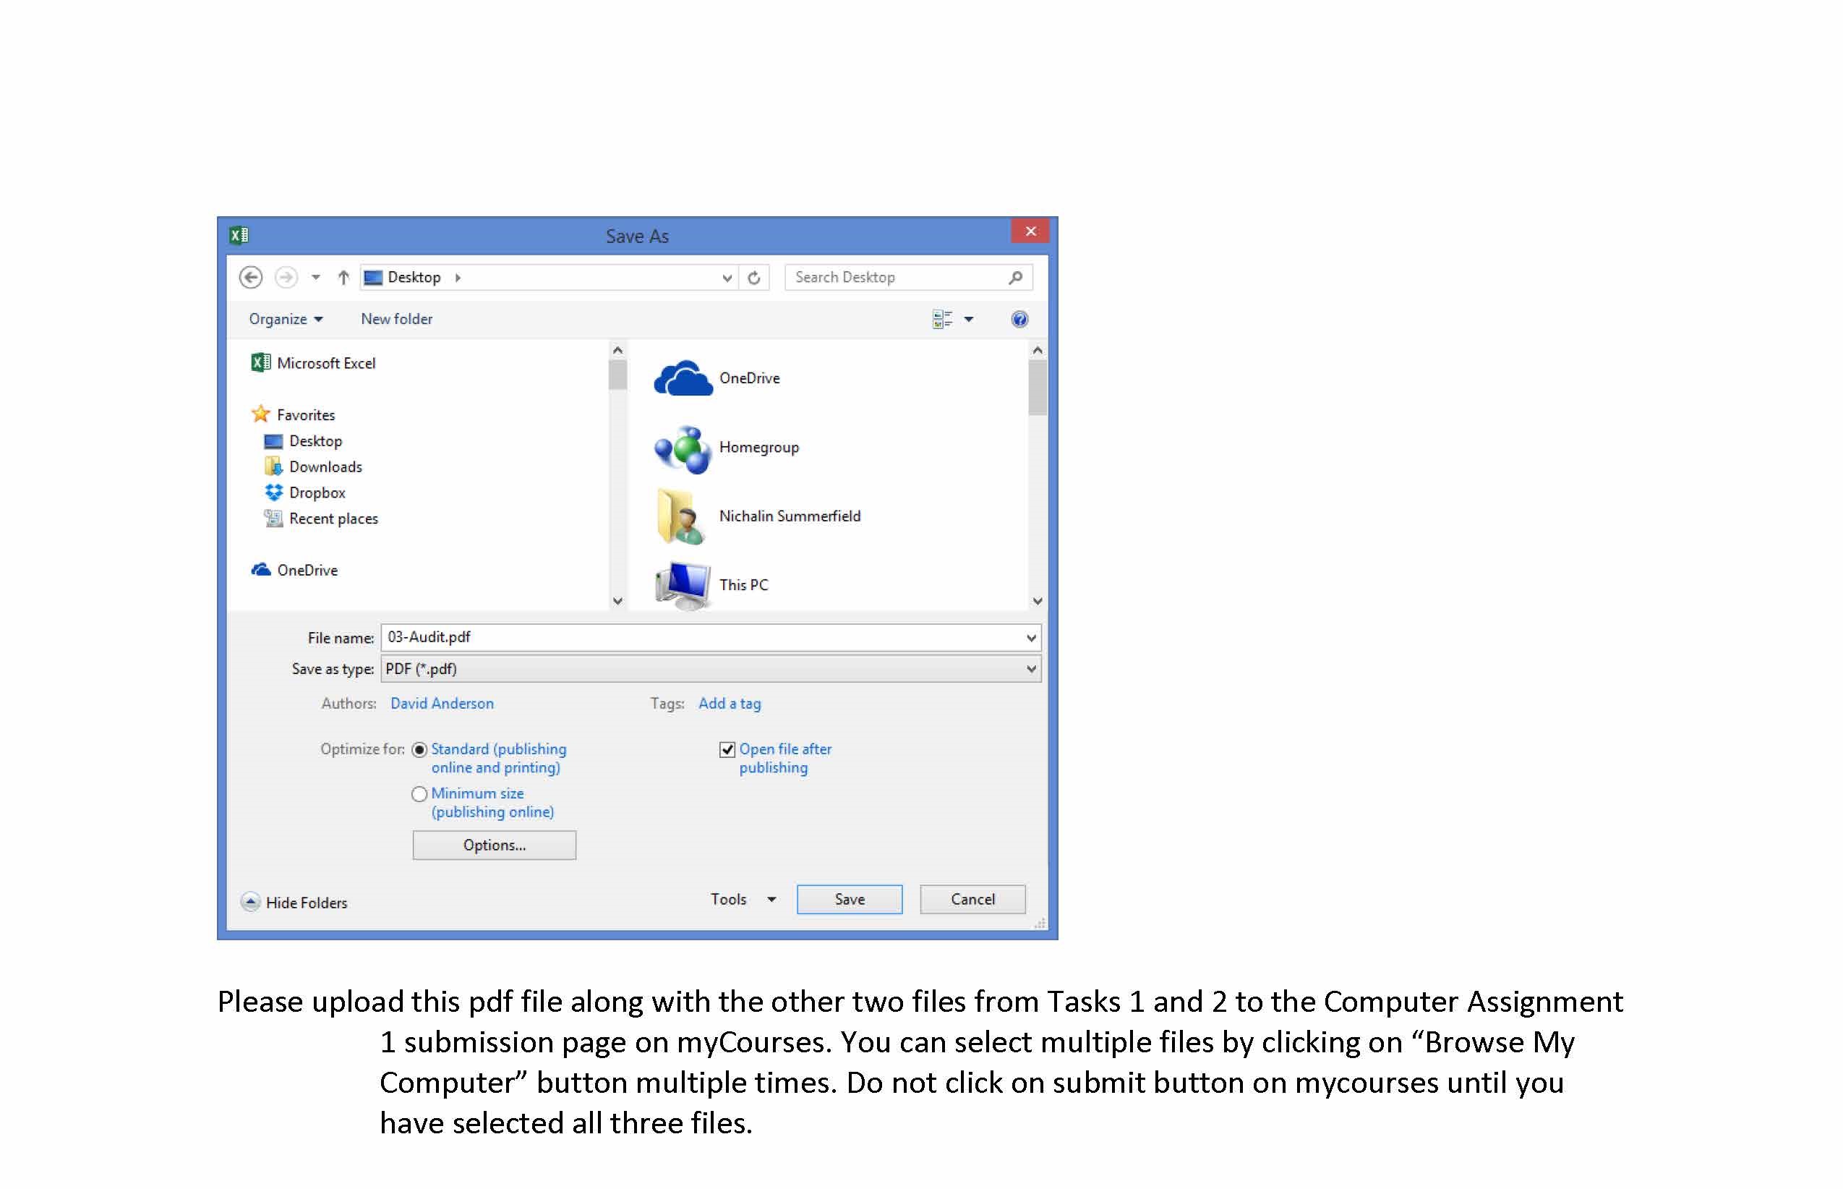Screen dimensions: 1843x1189
Task: Select Standard optimize radio button
Action: click(419, 750)
